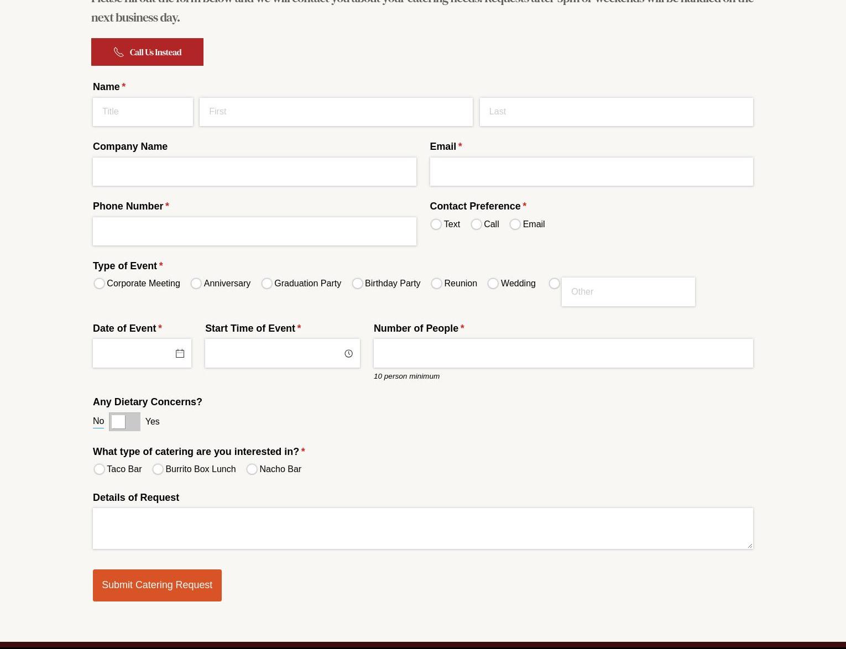
Task: Open the date picker calendar icon
Action: [x=180, y=354]
